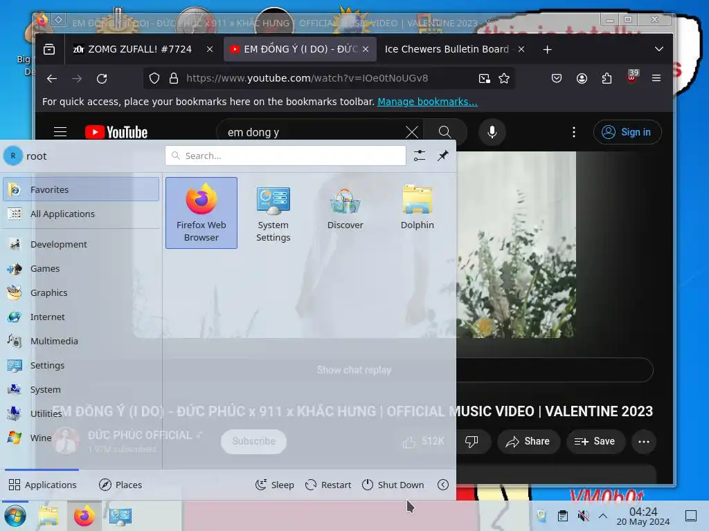Start voice search with microphone
The width and height of the screenshot is (709, 531).
[x=492, y=132]
